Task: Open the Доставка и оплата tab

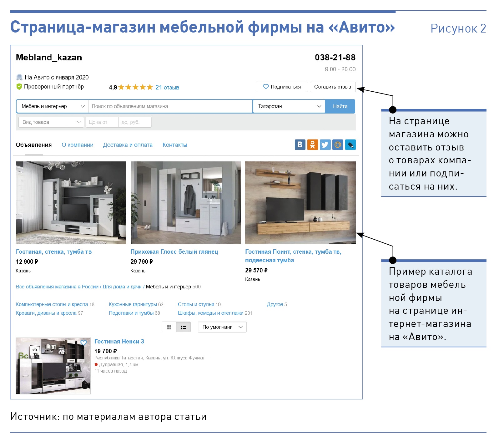Action: 128,145
